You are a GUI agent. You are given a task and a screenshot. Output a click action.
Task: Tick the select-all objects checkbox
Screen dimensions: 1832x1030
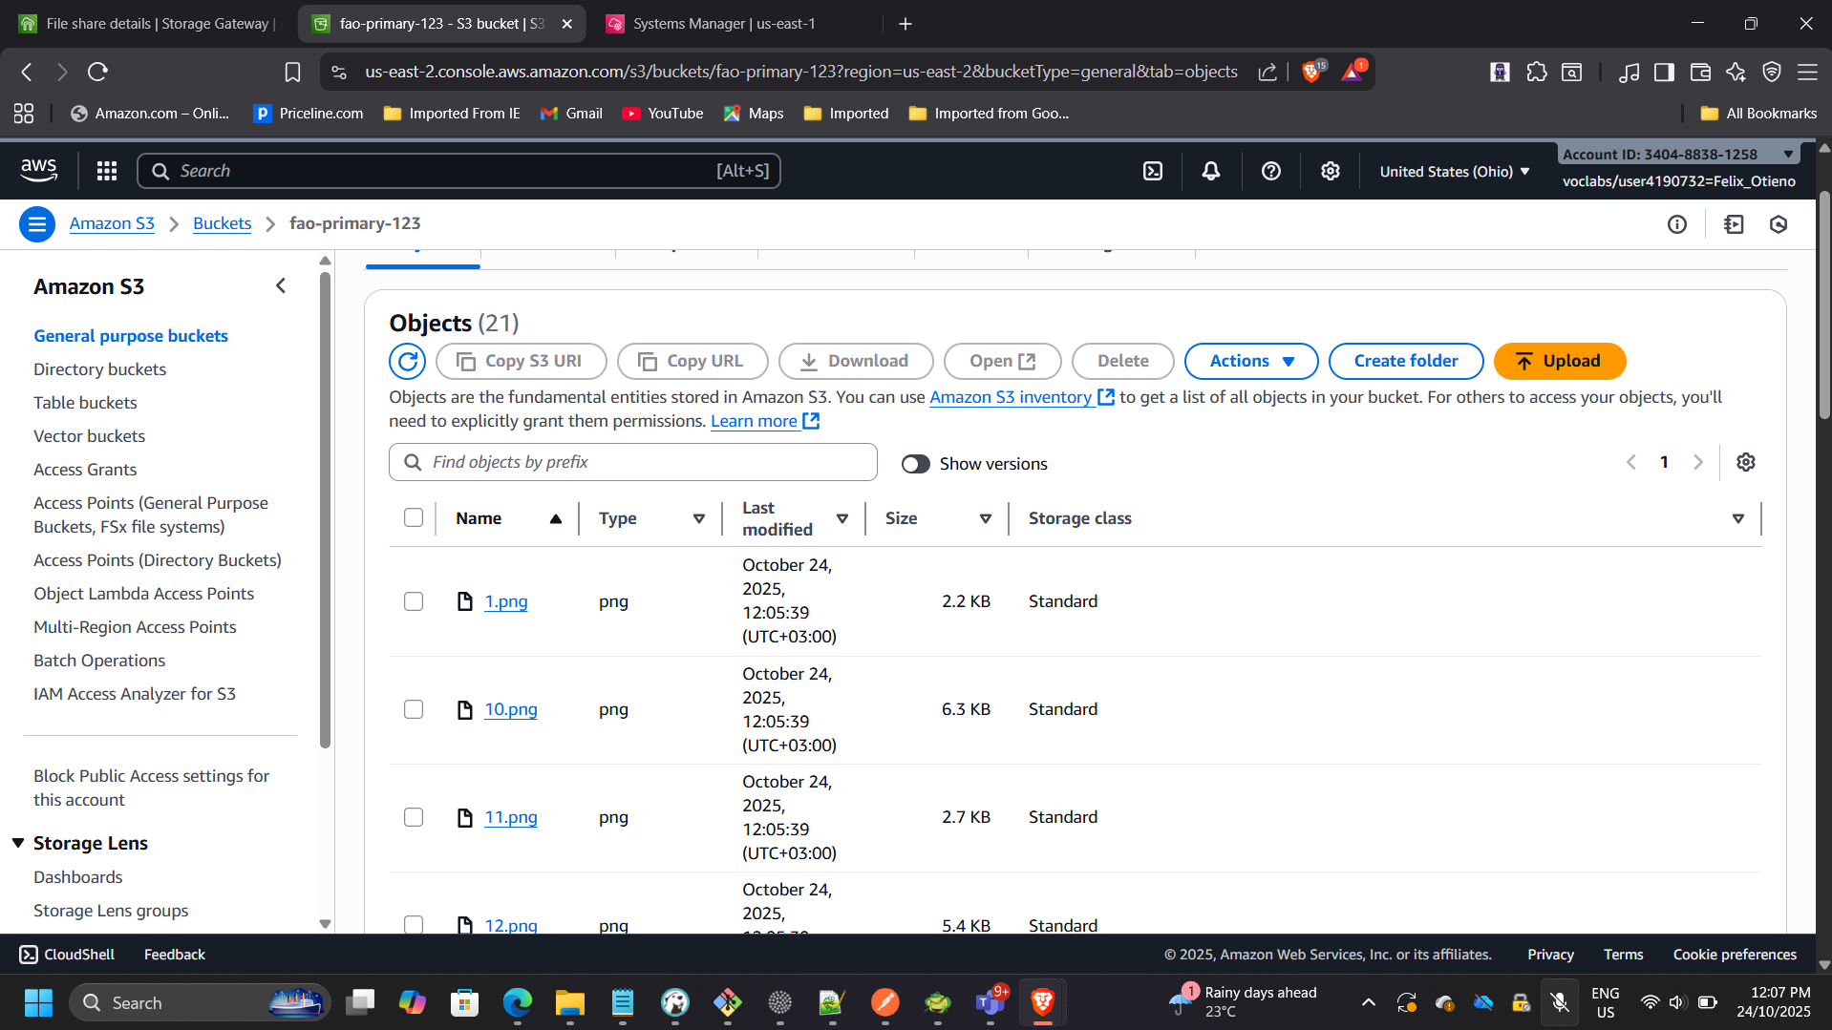pos(413,517)
